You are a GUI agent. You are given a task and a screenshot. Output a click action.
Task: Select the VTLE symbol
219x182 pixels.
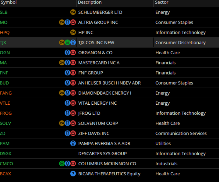click(5, 103)
